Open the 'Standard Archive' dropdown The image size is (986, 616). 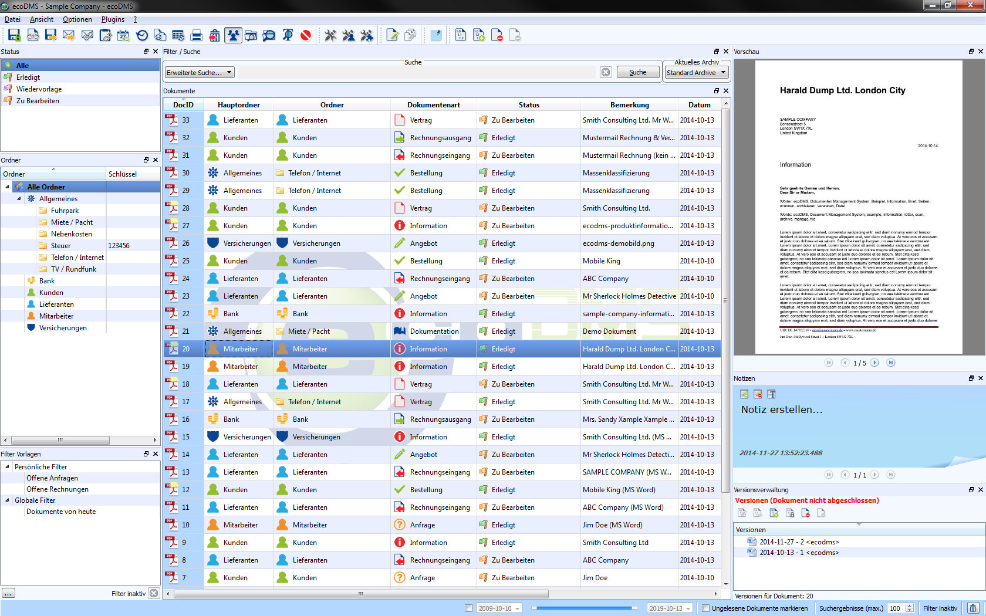tap(696, 73)
